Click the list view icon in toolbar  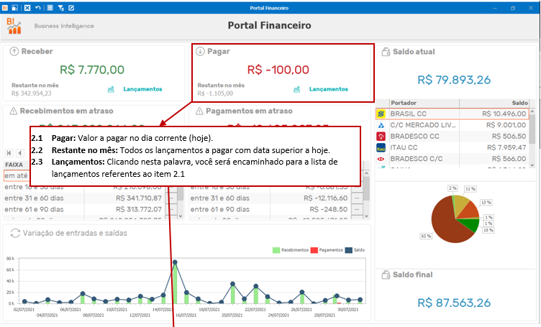click(x=50, y=8)
